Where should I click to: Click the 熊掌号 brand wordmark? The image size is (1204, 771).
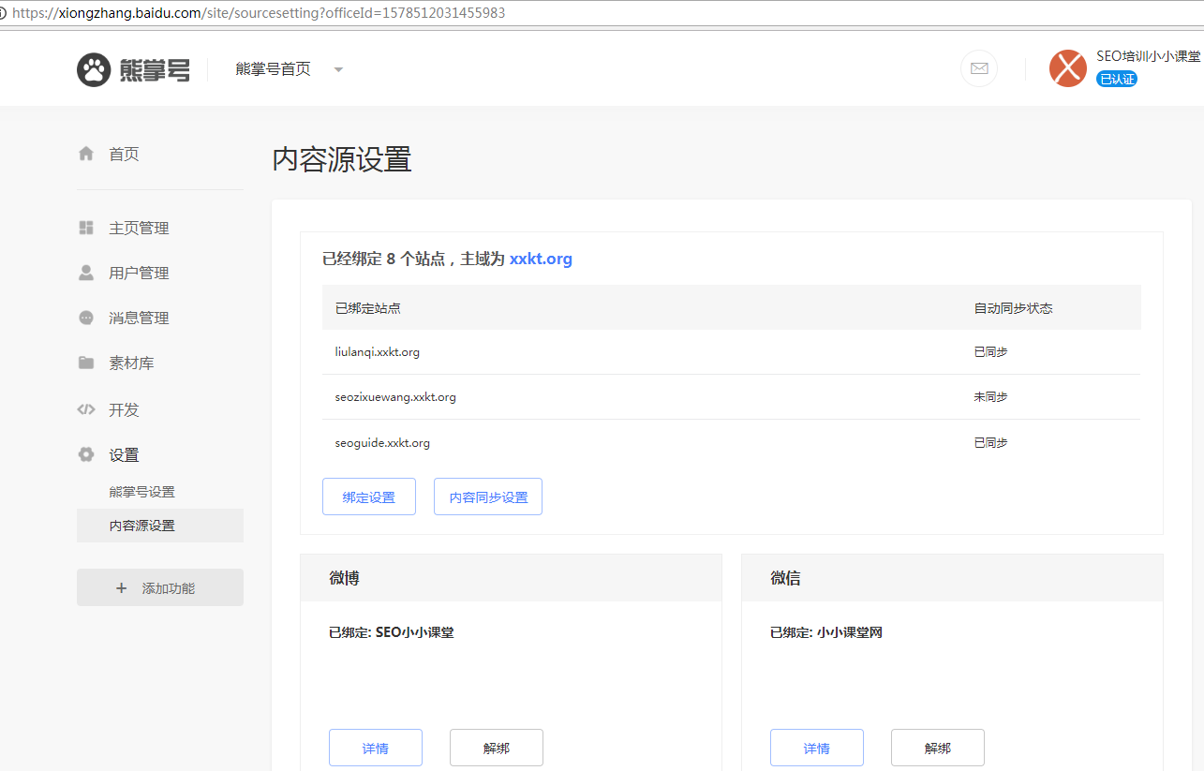(155, 70)
